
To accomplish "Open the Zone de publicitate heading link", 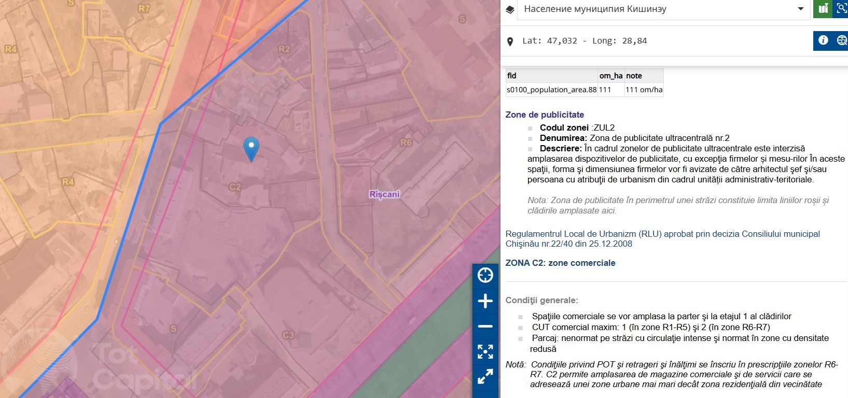I will pyautogui.click(x=545, y=115).
